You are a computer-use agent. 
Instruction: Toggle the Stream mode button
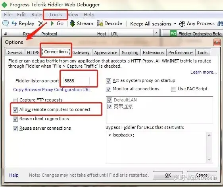click(x=82, y=23)
